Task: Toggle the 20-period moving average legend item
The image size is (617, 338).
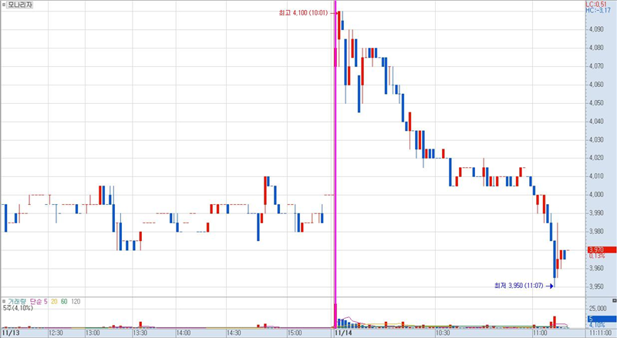Action: (55, 301)
